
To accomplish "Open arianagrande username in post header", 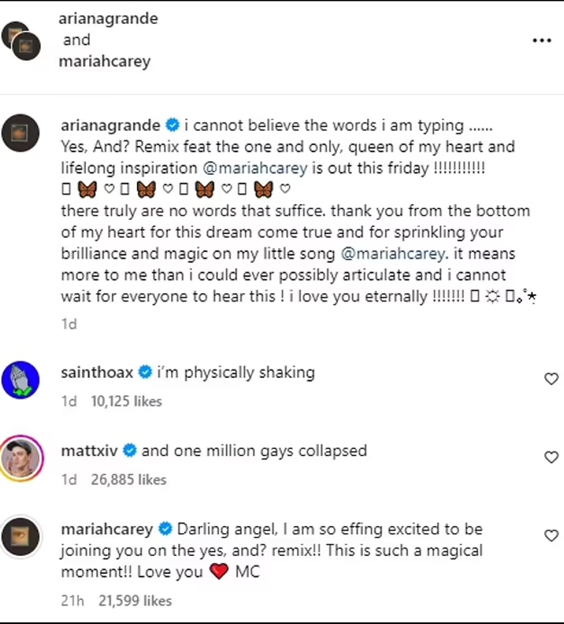I will pos(108,19).
